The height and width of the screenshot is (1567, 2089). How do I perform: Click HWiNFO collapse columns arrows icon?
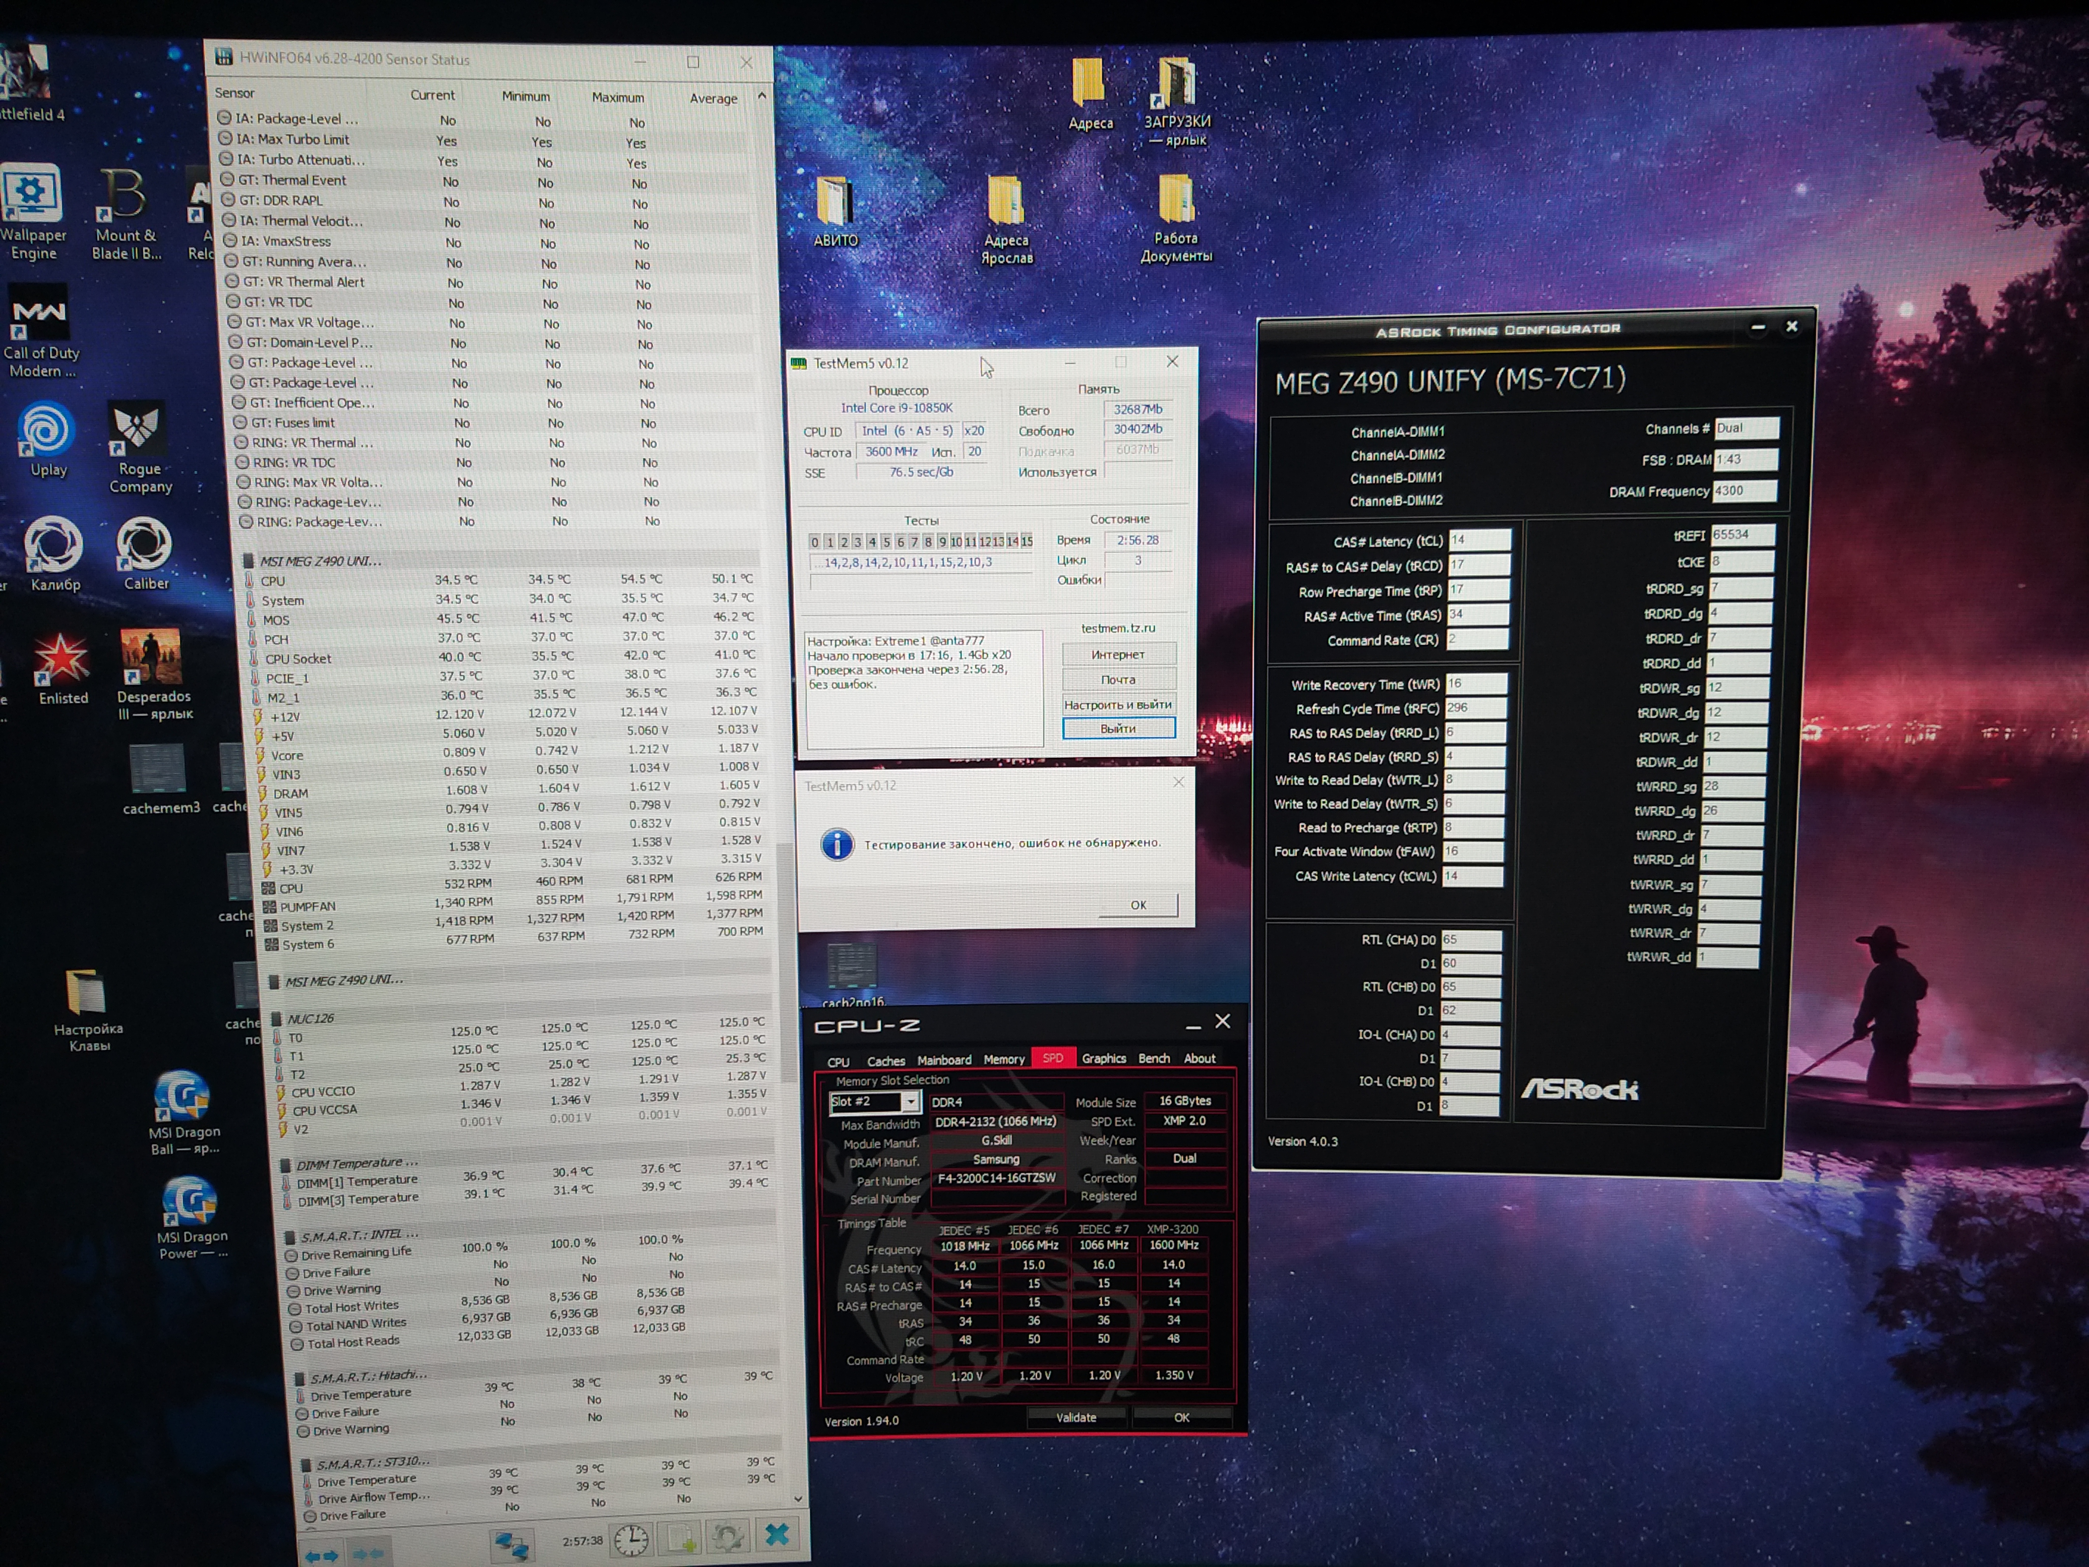click(x=368, y=1554)
